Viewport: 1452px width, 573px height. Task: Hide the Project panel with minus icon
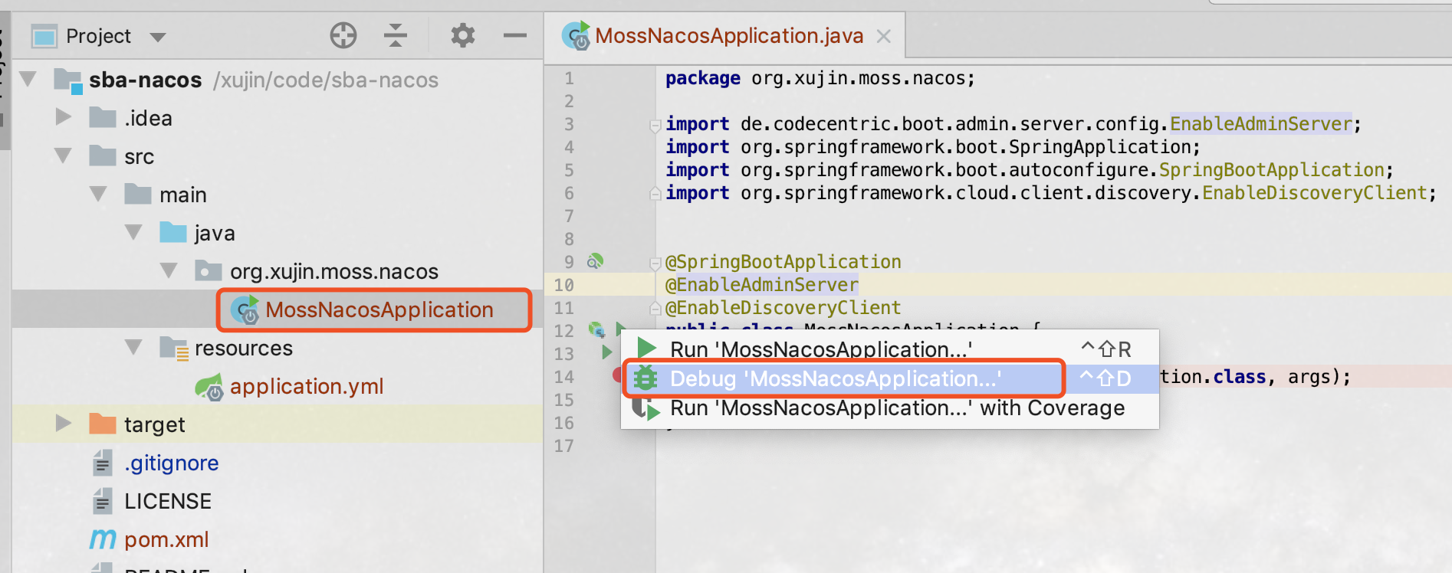tap(514, 35)
